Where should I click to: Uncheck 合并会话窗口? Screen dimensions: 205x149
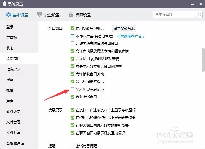(72, 97)
